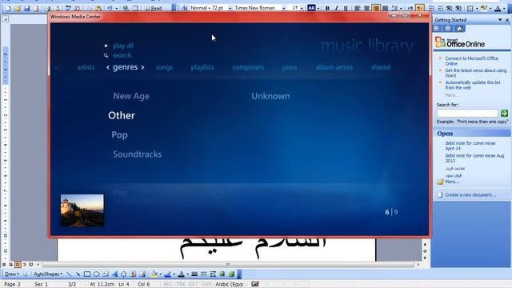Click the Print Layout view button at bottom-left

point(18,264)
